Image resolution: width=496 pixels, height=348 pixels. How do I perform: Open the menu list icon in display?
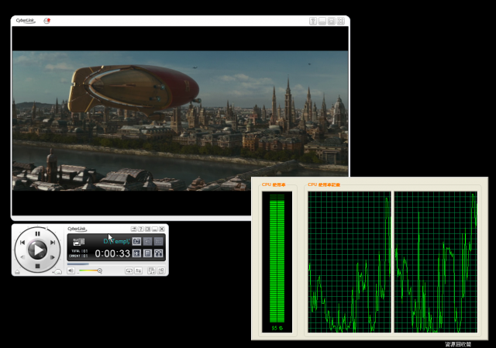(x=147, y=253)
